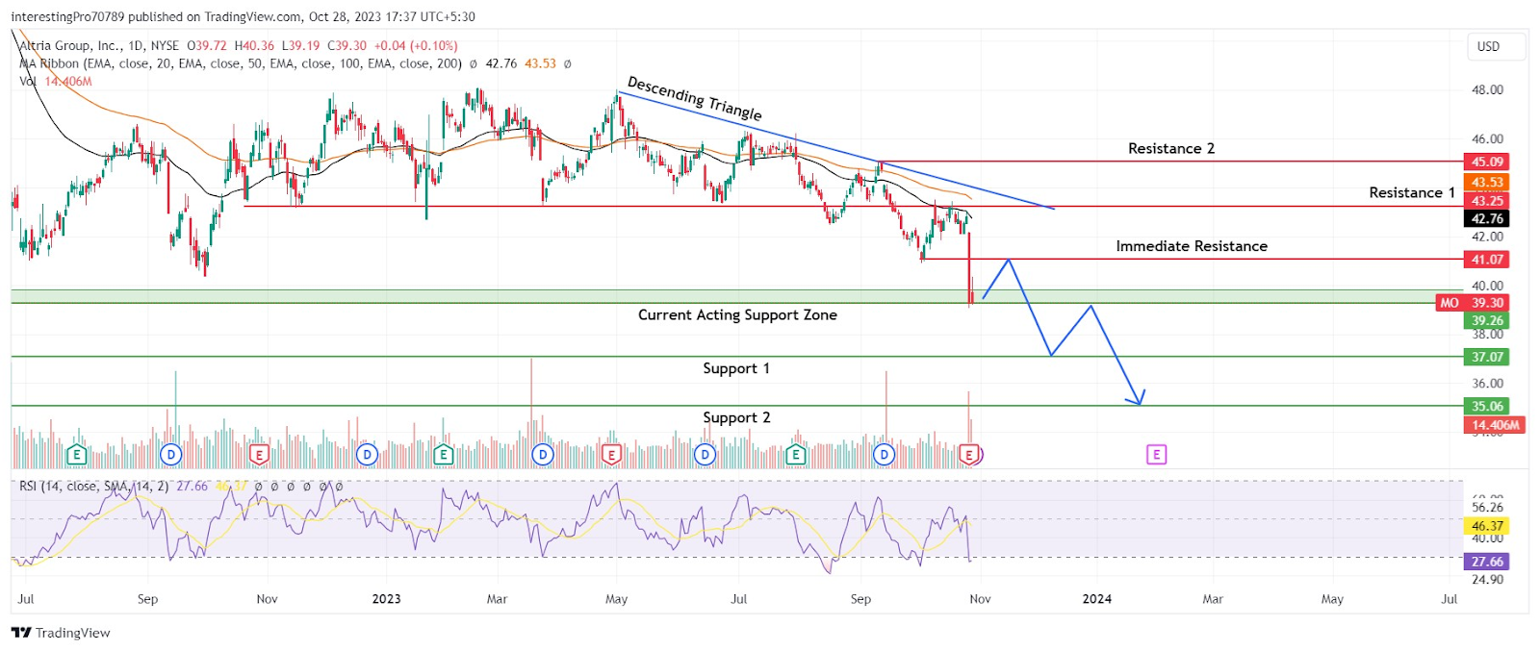Click the purple 27.66 RSI value tag
This screenshot has width=1540, height=651.
(x=1487, y=562)
